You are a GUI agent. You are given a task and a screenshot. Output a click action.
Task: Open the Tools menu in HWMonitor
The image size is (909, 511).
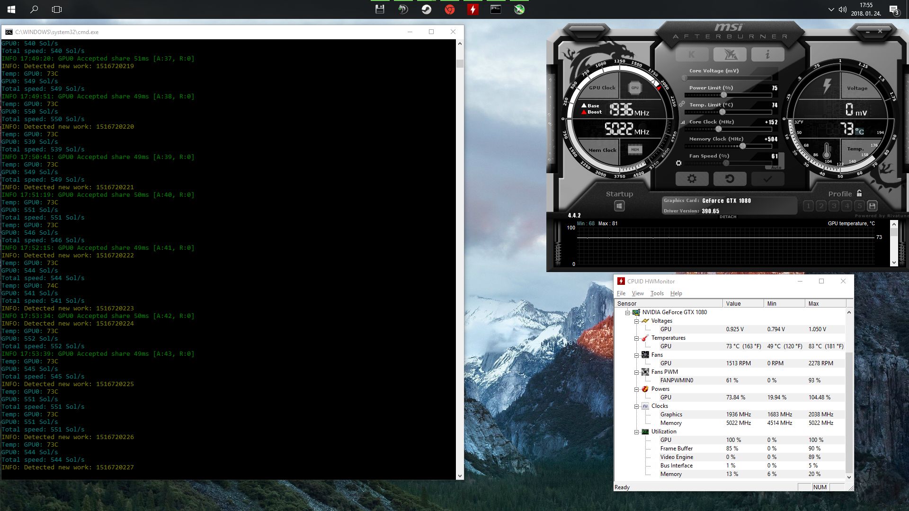657,293
